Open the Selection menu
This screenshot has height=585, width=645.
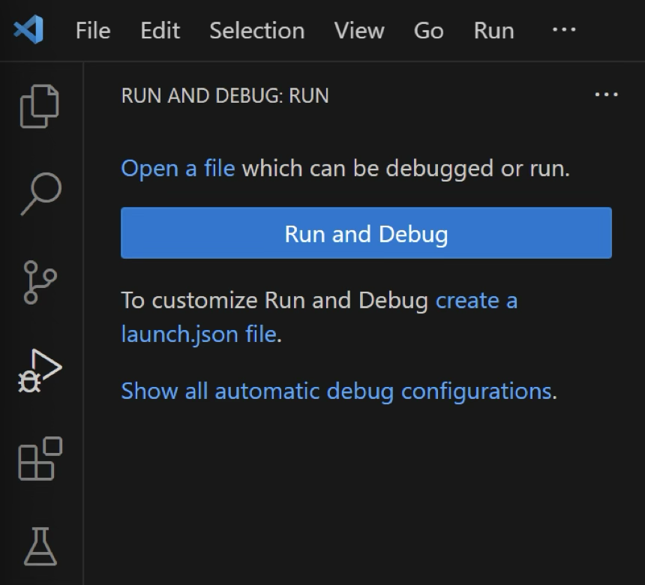pos(256,30)
